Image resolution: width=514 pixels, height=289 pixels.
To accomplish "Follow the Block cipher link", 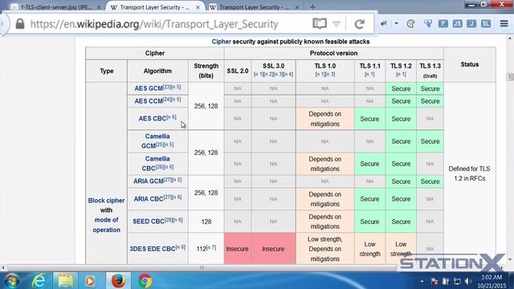I will pos(106,201).
